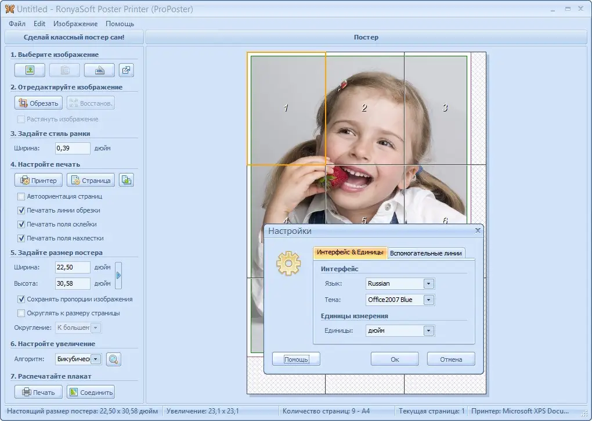Open the Edit menu

pyautogui.click(x=39, y=24)
